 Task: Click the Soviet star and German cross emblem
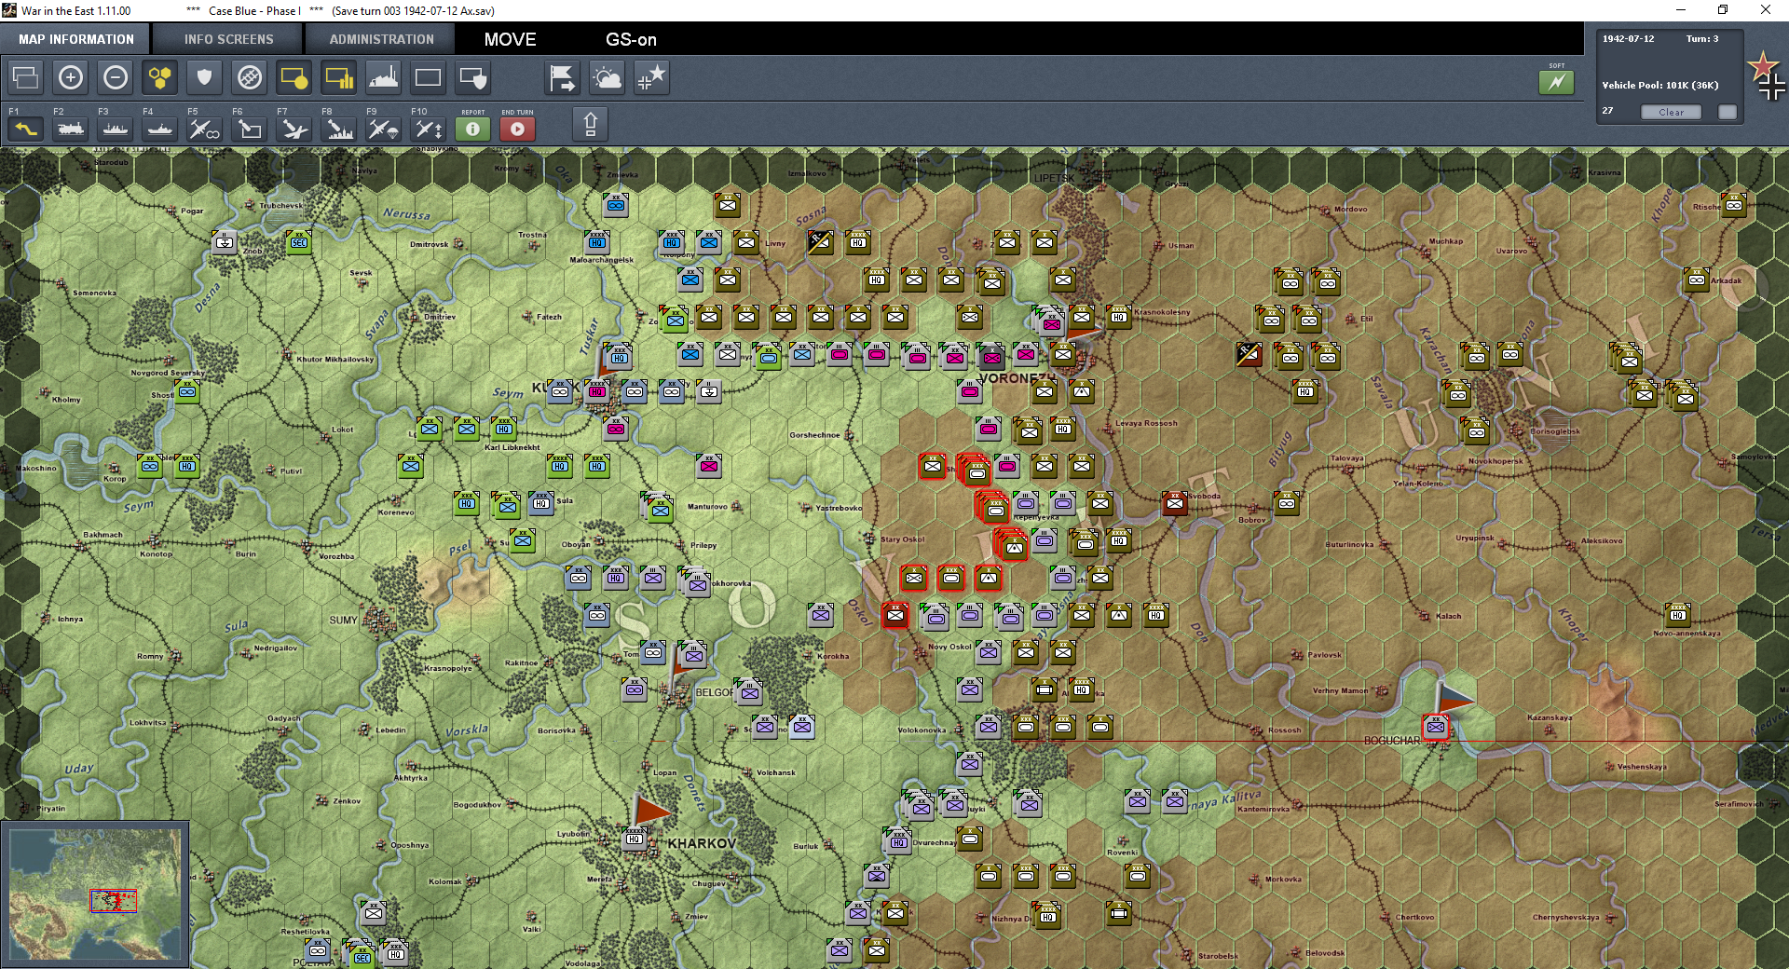click(1767, 75)
